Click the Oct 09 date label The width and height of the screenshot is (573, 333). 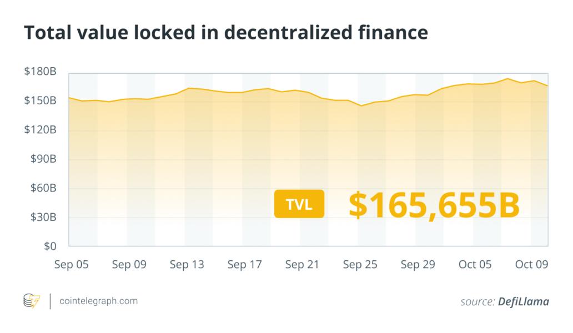531,265
